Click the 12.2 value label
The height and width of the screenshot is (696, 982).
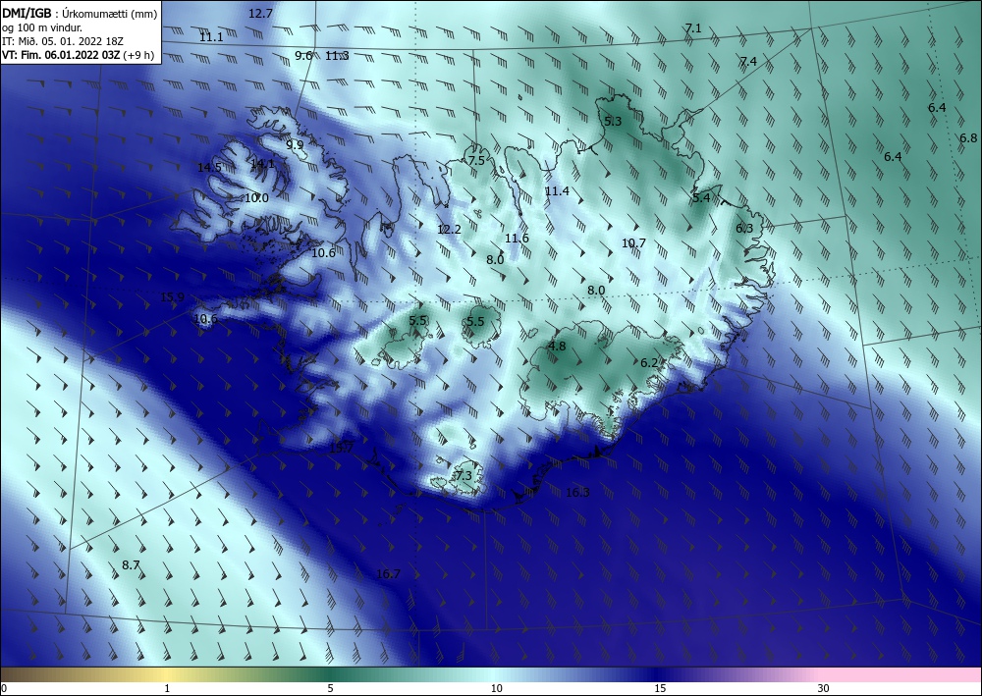click(x=449, y=230)
